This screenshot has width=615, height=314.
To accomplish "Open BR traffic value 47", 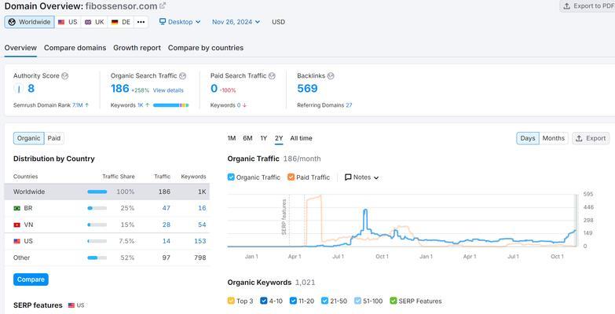I will [x=167, y=208].
